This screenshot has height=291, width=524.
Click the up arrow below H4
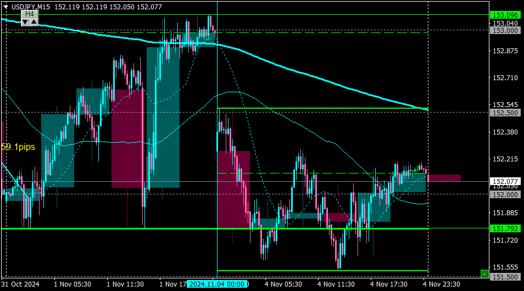(34, 21)
